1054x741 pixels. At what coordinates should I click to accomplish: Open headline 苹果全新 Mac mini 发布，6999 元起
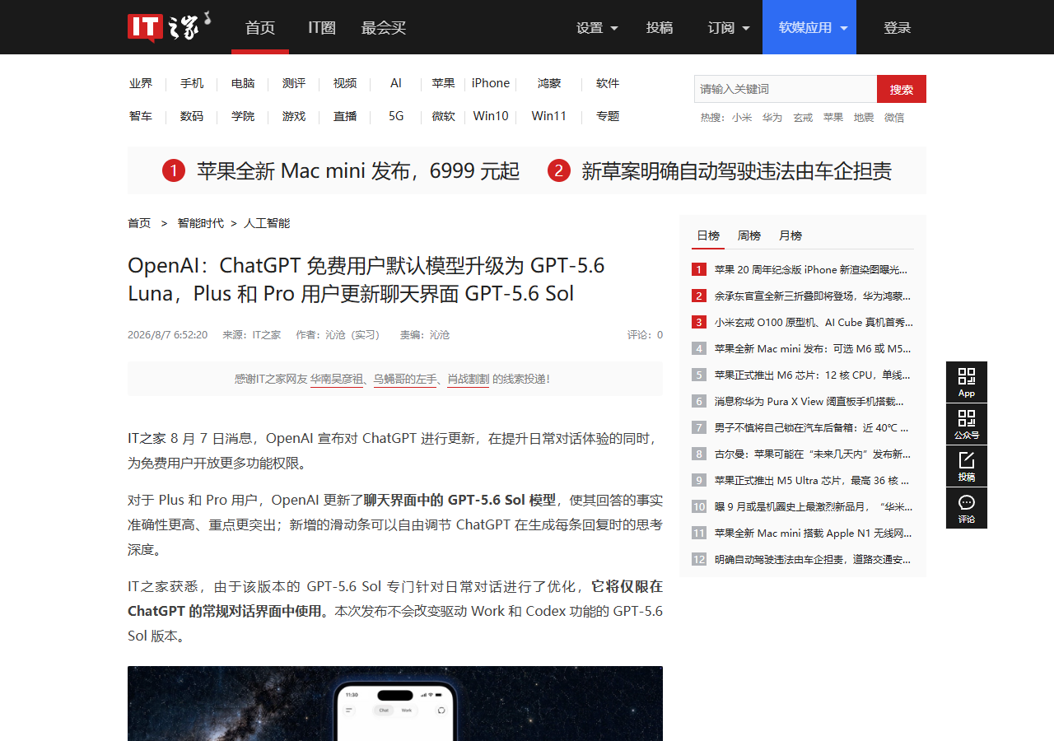(358, 170)
